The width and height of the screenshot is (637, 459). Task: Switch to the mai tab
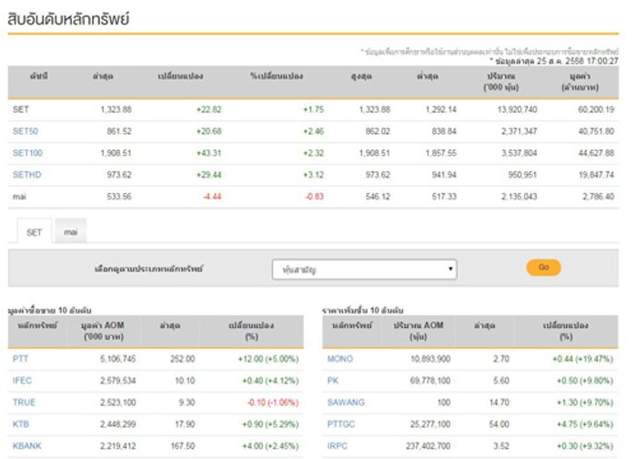70,232
